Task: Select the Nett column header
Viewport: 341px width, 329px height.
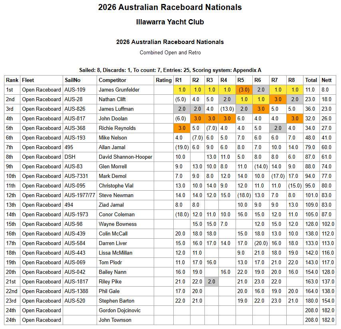Action: [327, 80]
